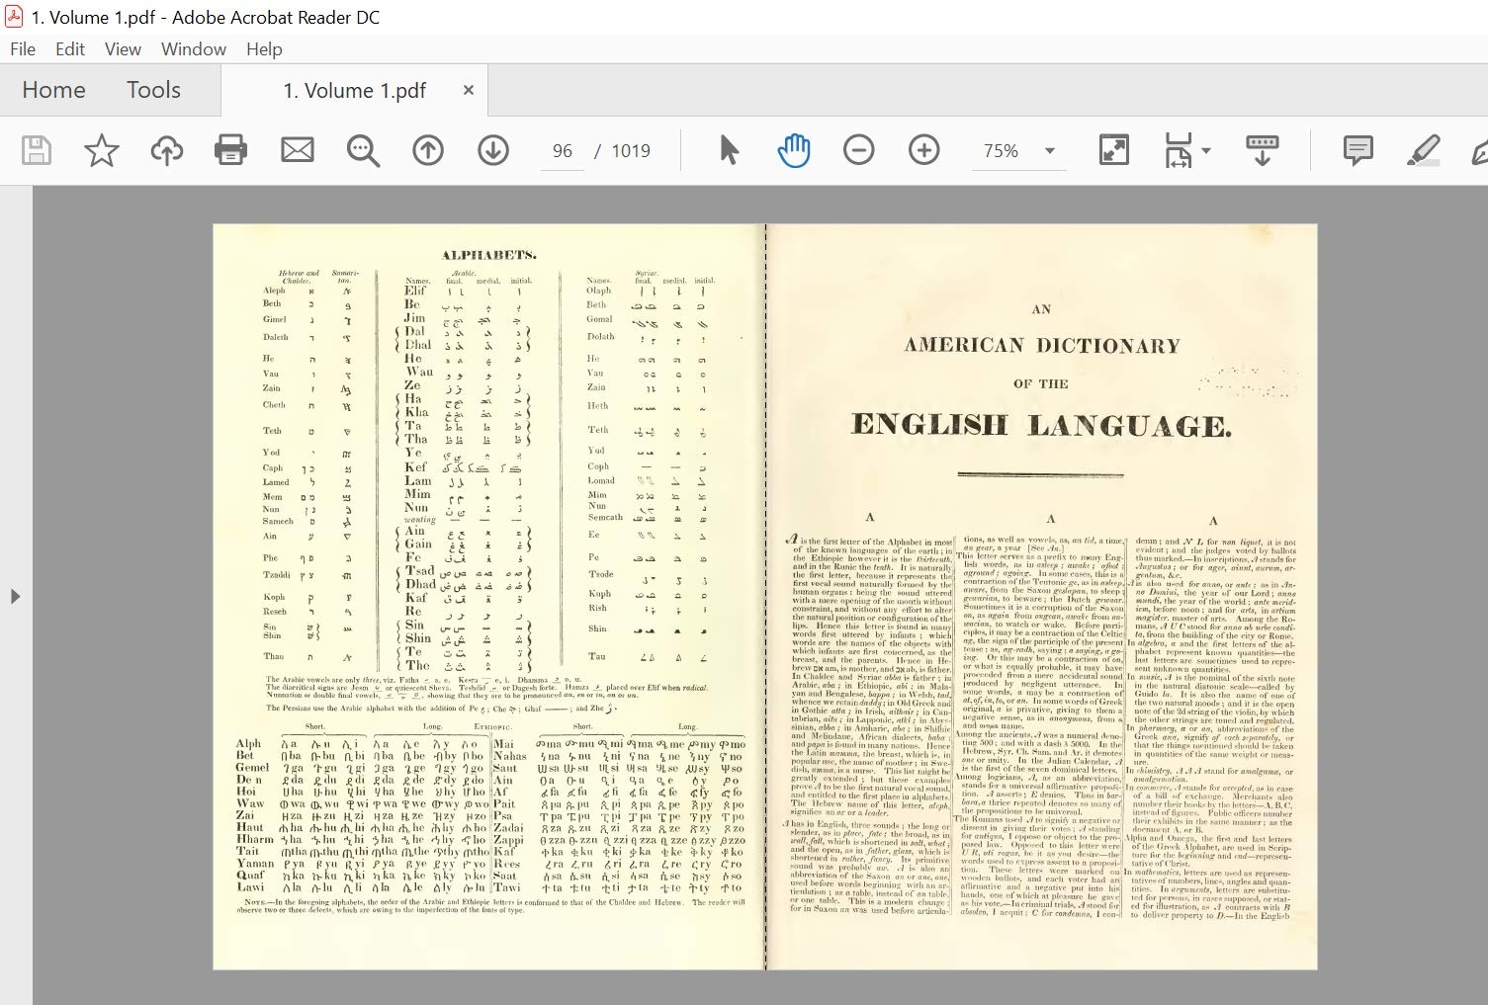Upload the document to Adobe cloud
1488x1005 pixels.
[166, 150]
